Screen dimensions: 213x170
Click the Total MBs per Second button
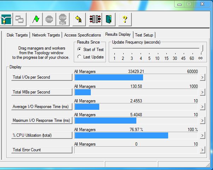42,92
